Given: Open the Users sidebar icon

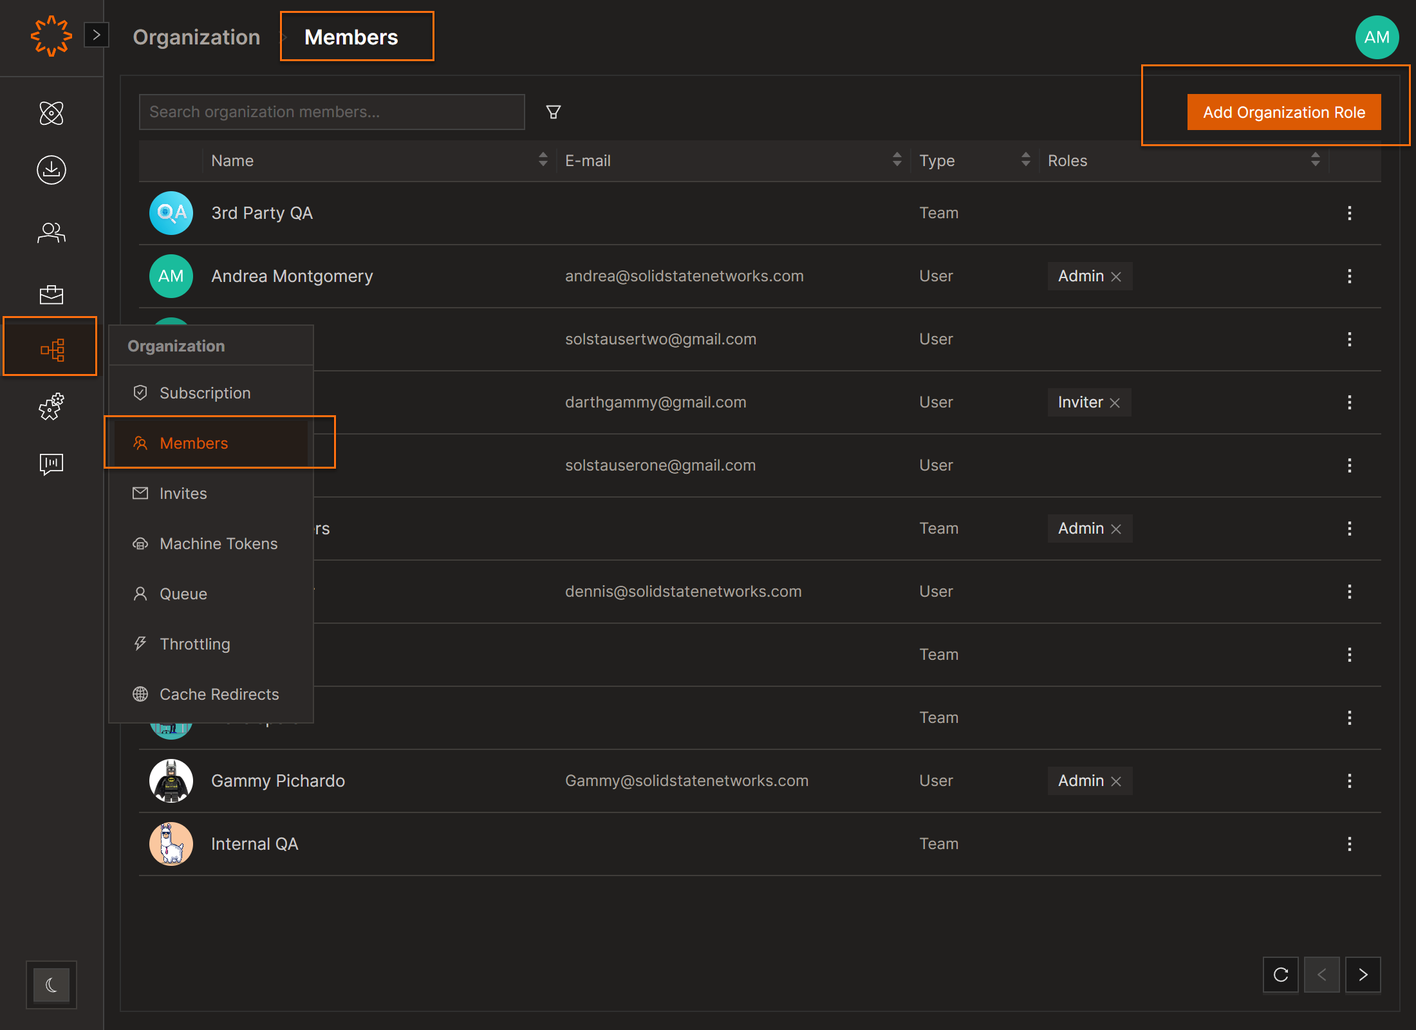Looking at the screenshot, I should tap(51, 232).
